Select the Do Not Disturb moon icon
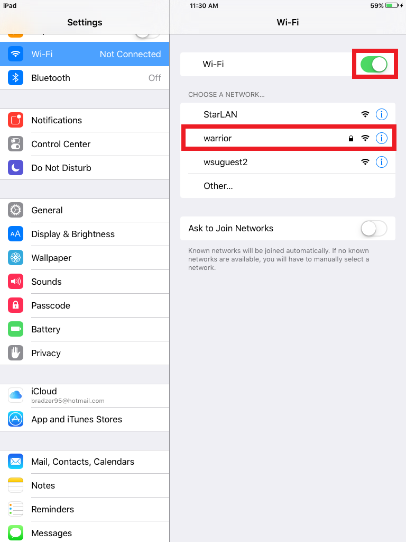406x542 pixels. click(15, 168)
